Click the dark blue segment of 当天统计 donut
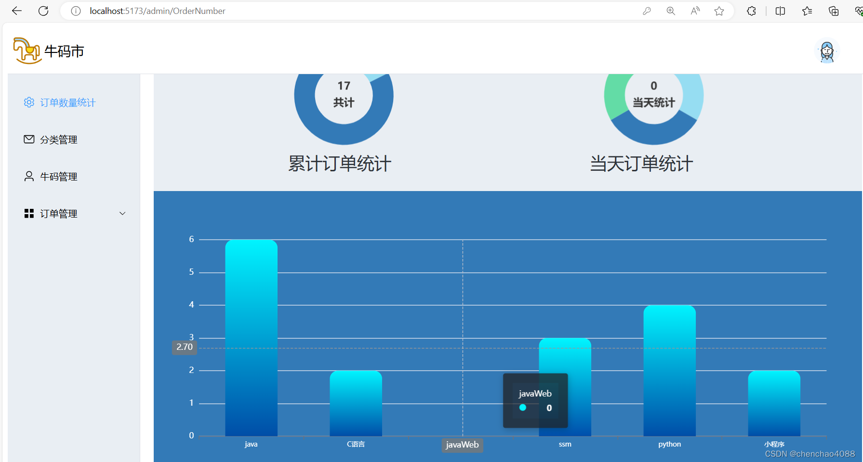The image size is (863, 462). (654, 134)
